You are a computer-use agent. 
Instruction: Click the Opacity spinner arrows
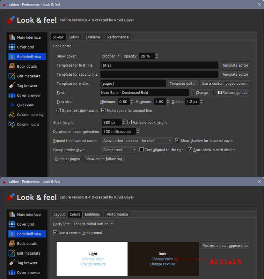pyautogui.click(x=156, y=56)
